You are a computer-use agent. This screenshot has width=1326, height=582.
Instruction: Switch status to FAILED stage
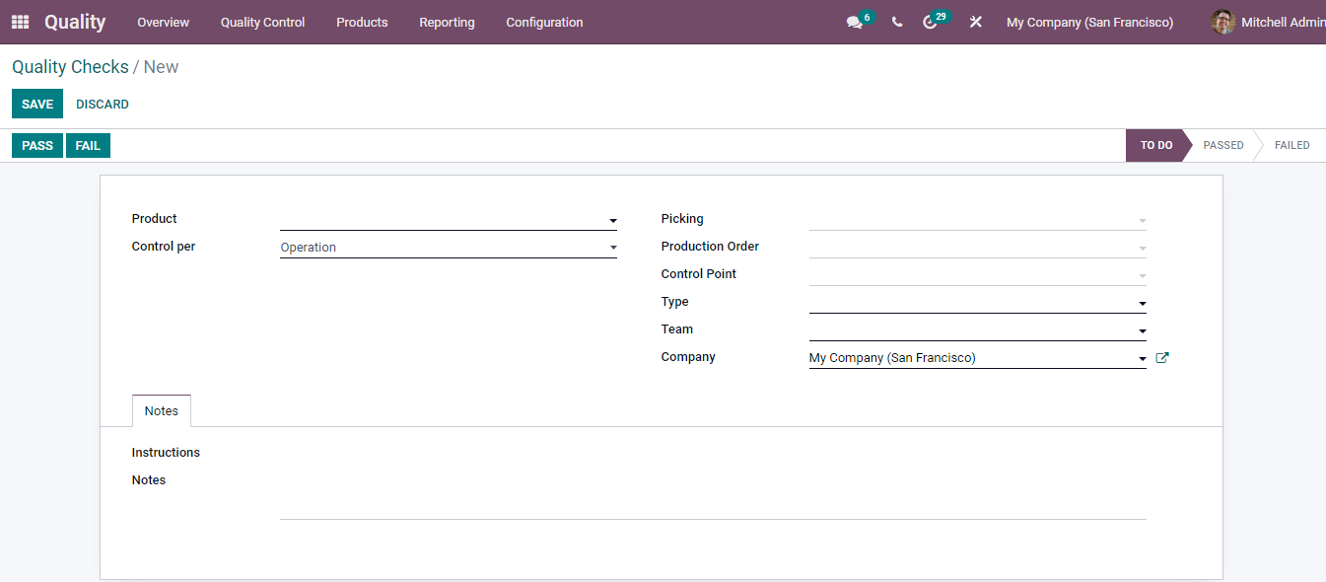coord(1291,145)
